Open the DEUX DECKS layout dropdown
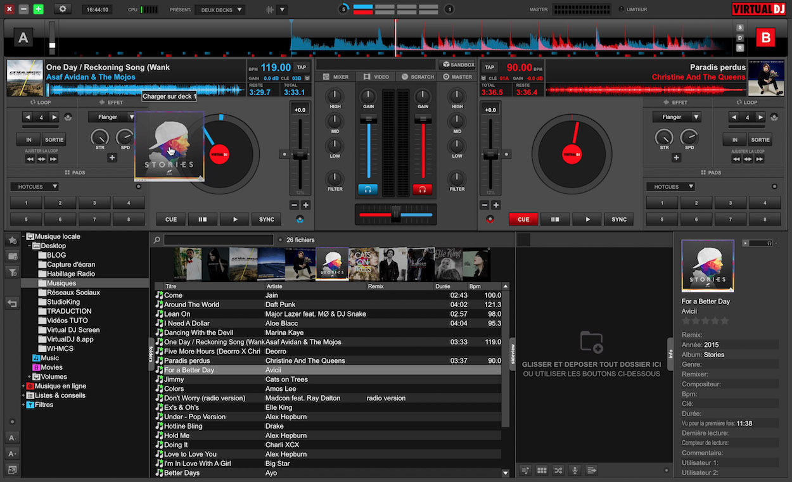 tap(220, 10)
